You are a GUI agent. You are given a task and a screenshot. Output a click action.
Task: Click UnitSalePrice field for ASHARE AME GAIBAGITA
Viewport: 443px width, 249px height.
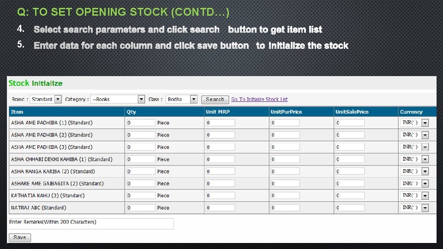coord(350,184)
